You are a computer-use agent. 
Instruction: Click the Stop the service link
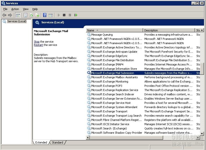[37, 42]
